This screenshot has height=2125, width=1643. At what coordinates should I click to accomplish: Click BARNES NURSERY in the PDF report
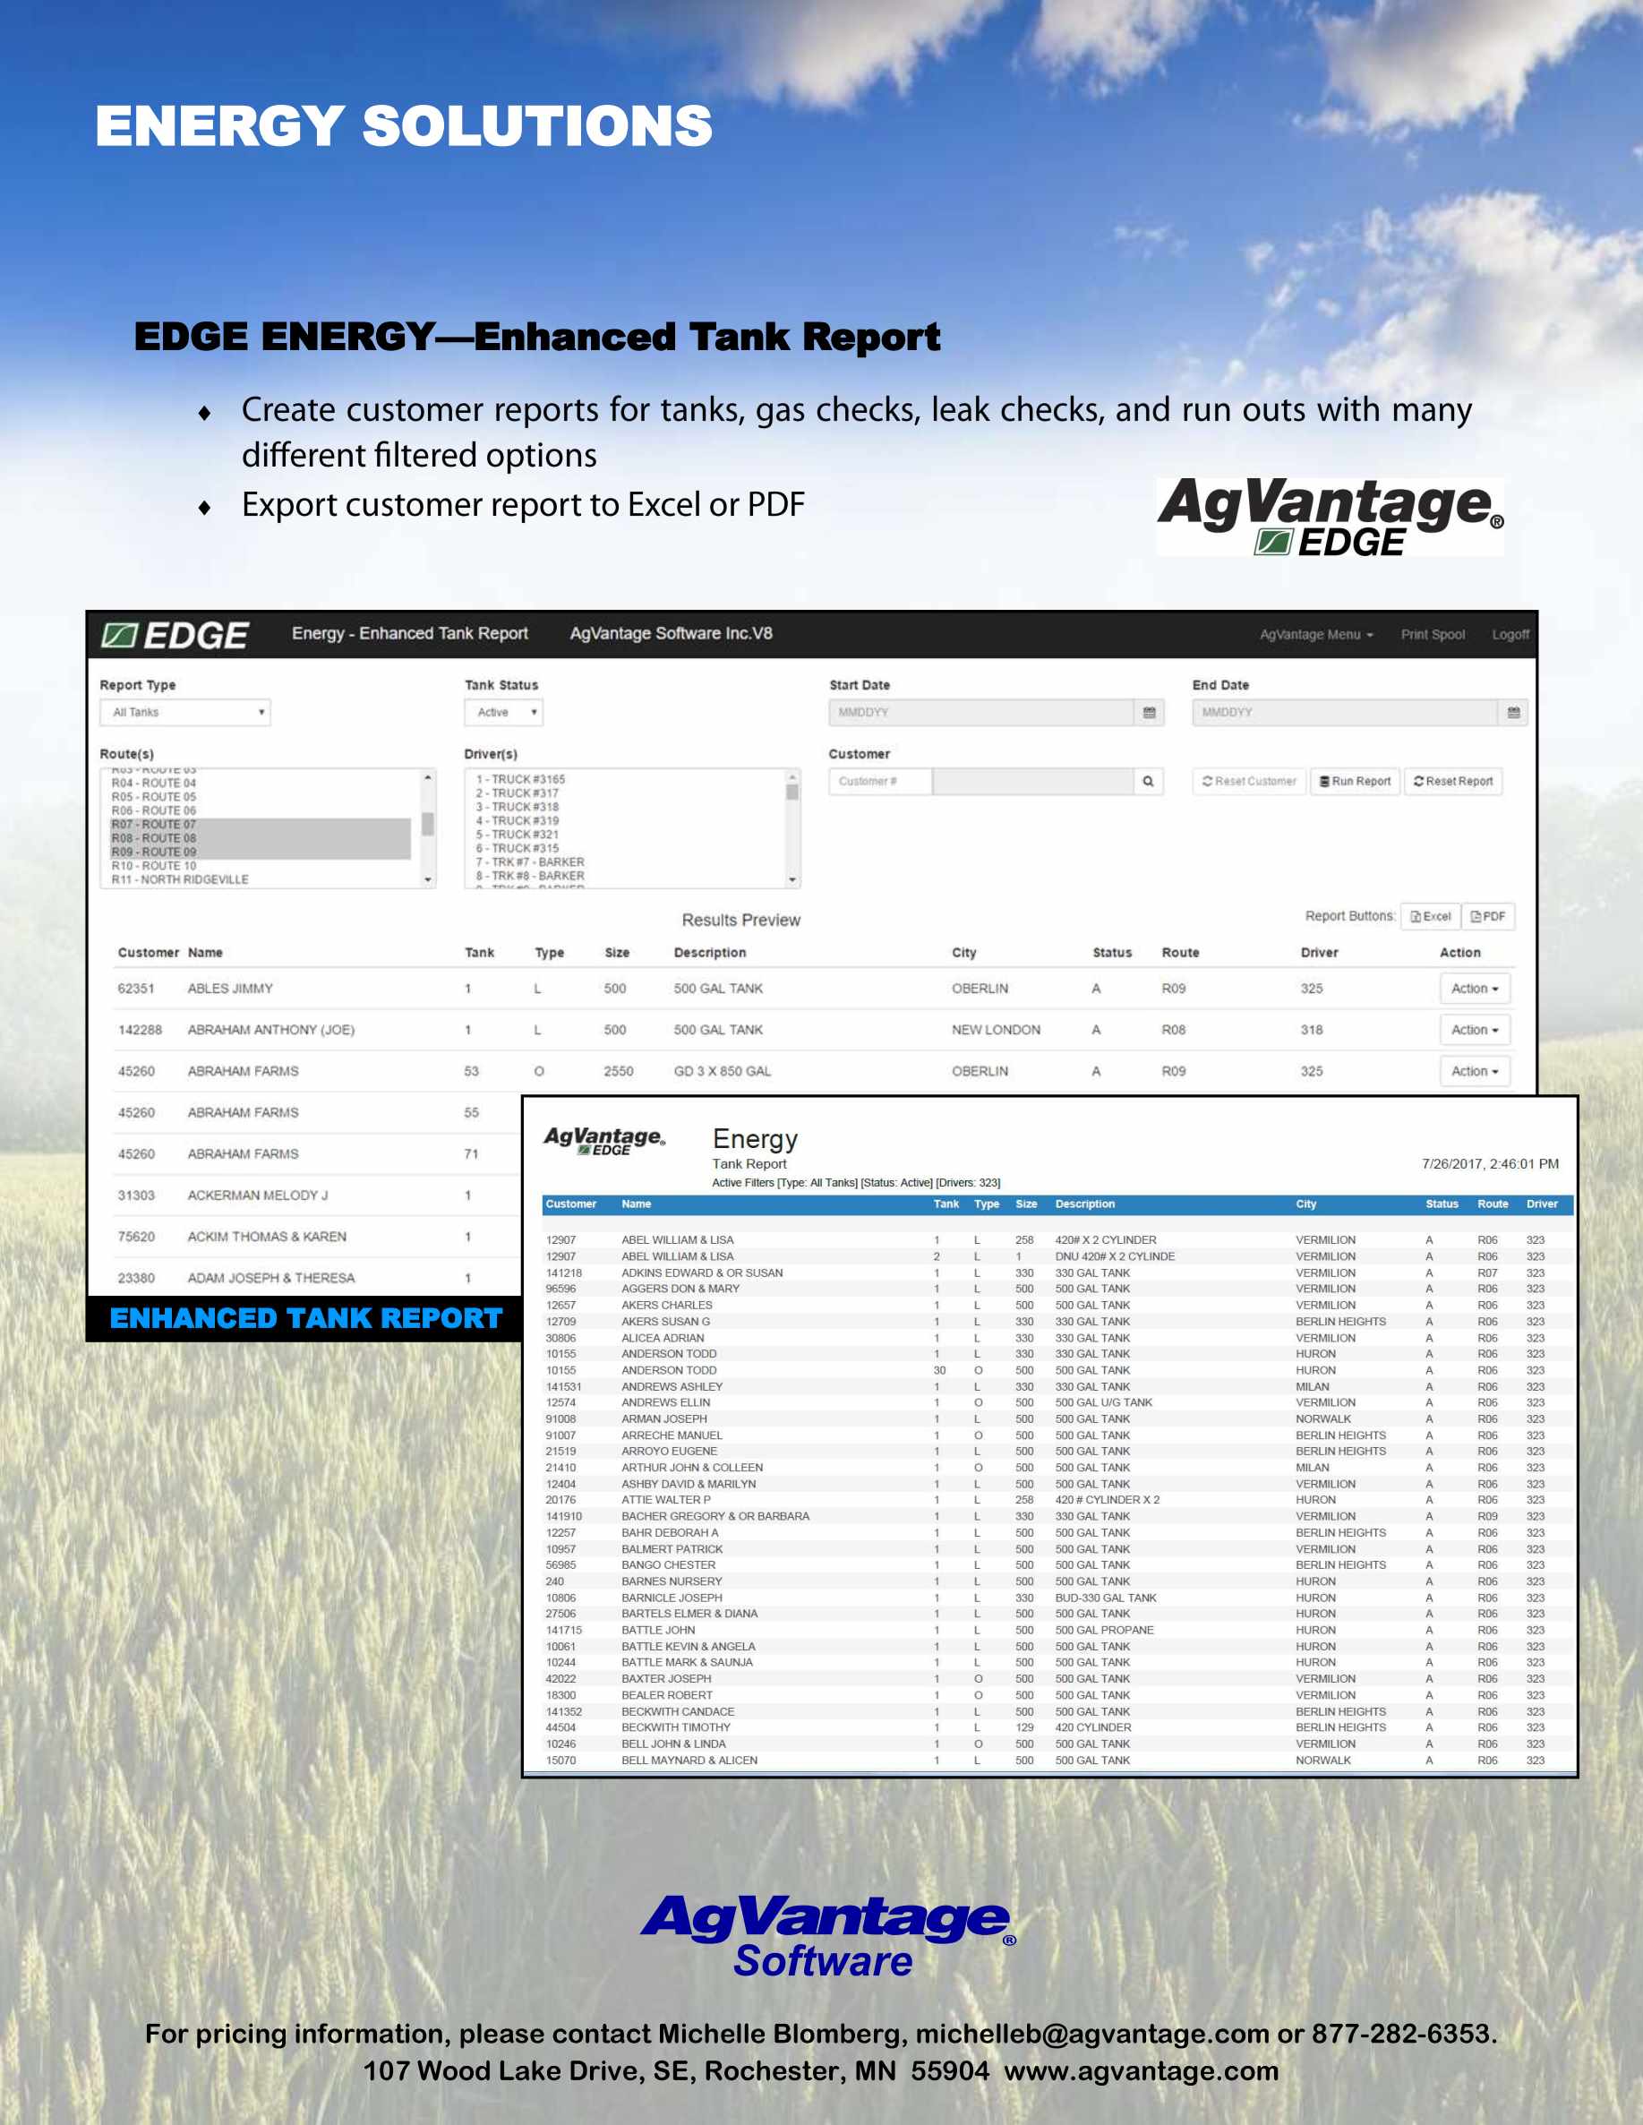click(672, 1581)
